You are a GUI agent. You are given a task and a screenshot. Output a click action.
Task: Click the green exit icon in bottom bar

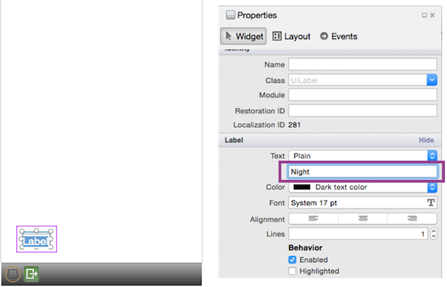tap(32, 273)
